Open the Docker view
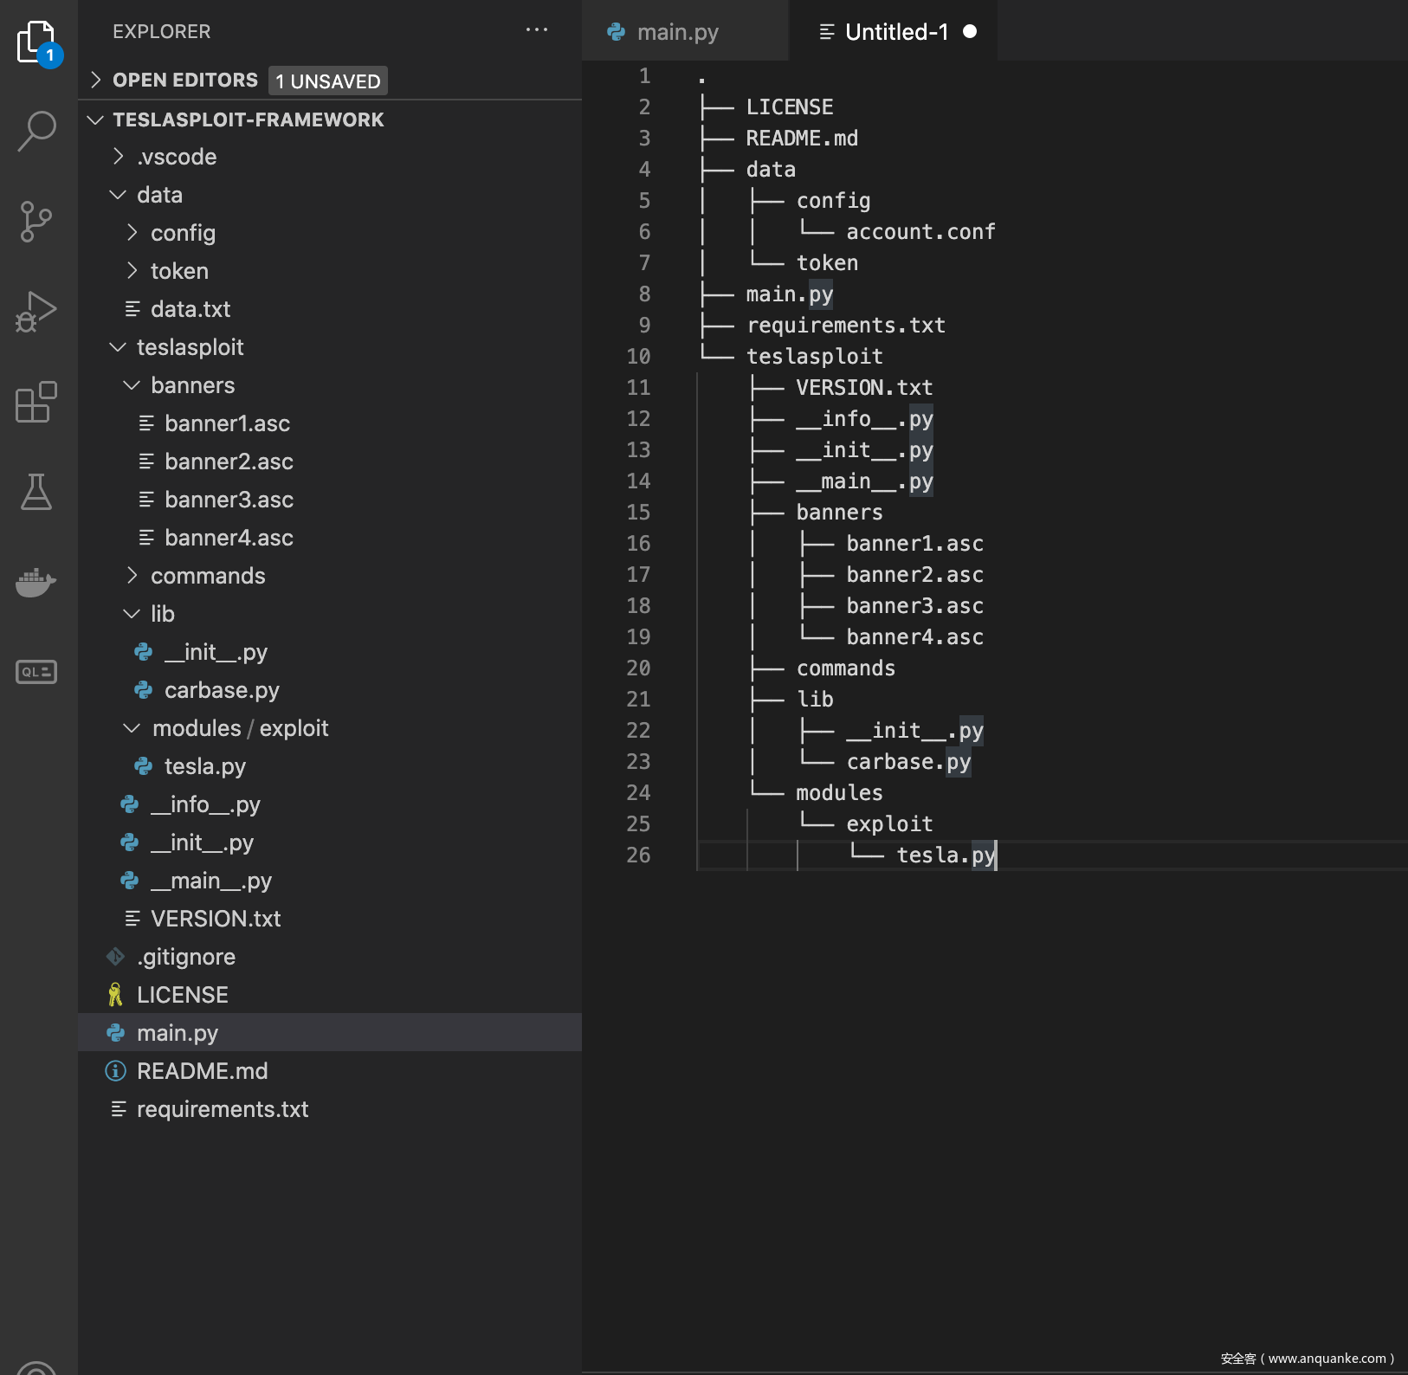 36,582
